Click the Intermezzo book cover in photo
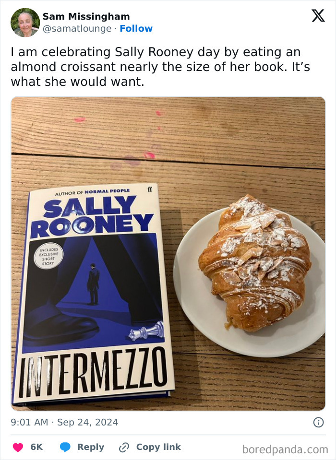The height and width of the screenshot is (460, 336). pos(94,294)
